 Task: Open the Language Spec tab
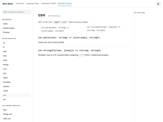click(32, 3)
